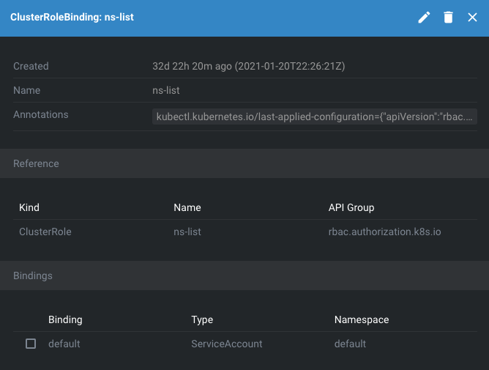Click the default namespace cell in Bindings
This screenshot has height=370, width=489.
coord(350,344)
